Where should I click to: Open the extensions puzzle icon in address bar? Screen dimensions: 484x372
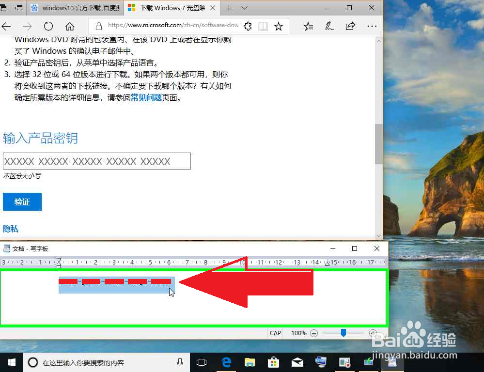248,26
